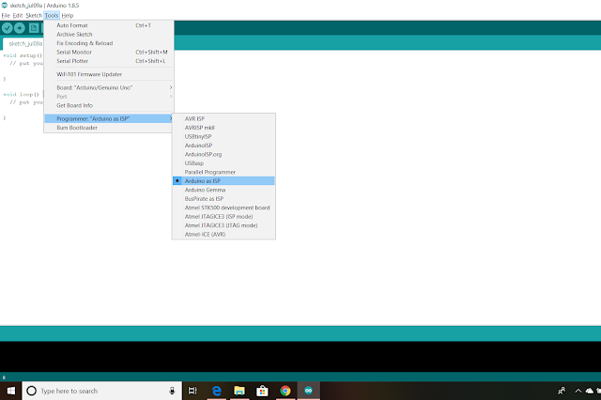Select Arduino Gemma programmer

tap(223, 190)
